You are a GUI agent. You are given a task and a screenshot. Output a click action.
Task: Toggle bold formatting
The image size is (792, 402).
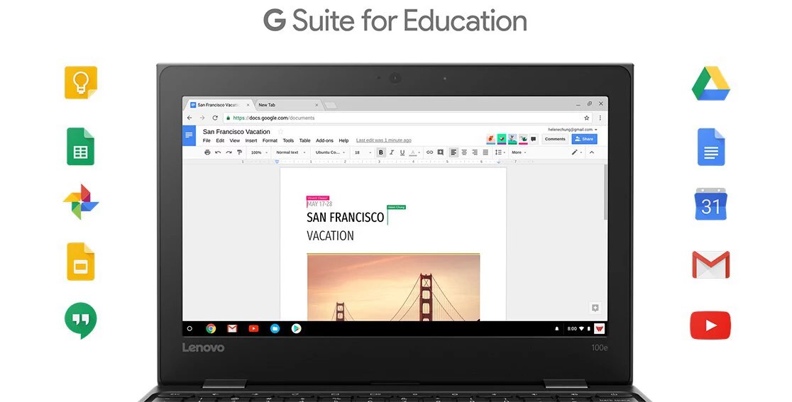click(381, 152)
